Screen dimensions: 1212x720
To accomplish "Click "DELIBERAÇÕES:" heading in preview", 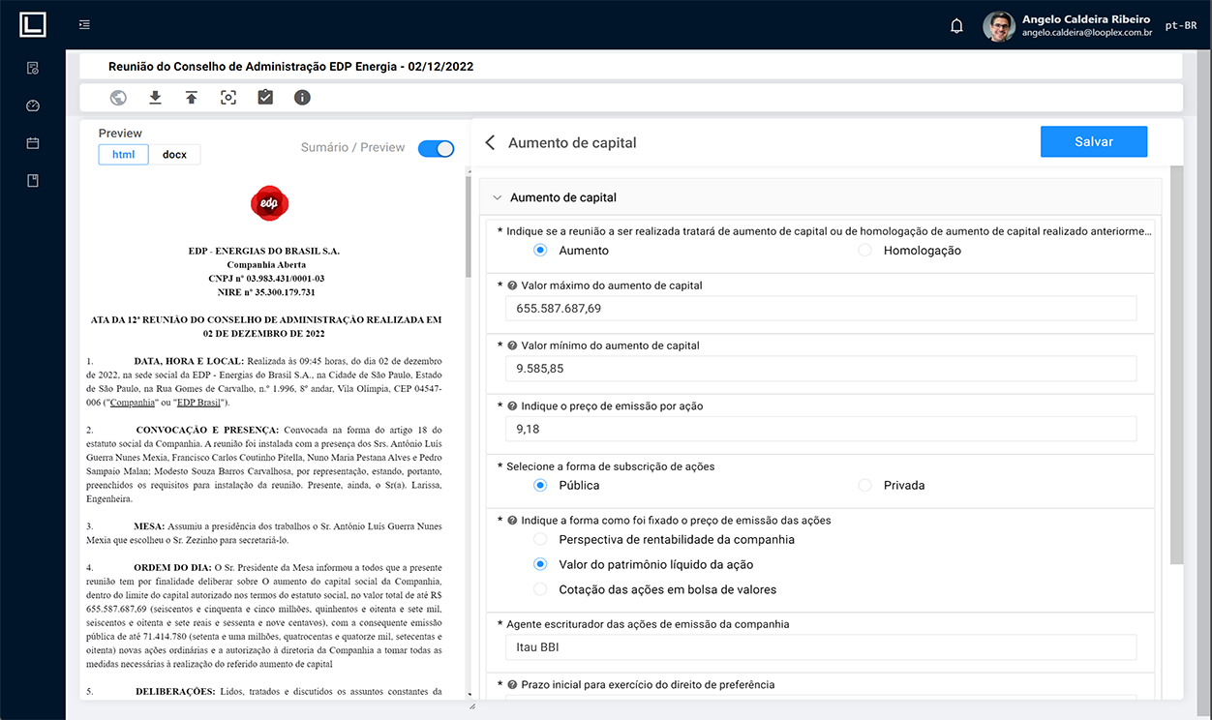I will coord(176,692).
